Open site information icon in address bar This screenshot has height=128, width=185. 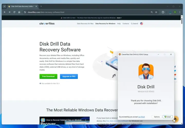tap(25, 12)
